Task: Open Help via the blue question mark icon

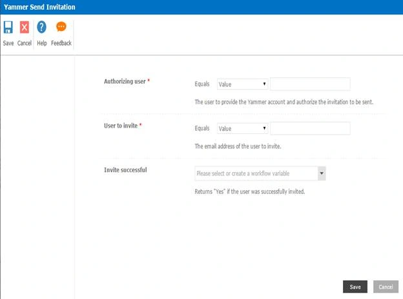Action: [x=41, y=27]
